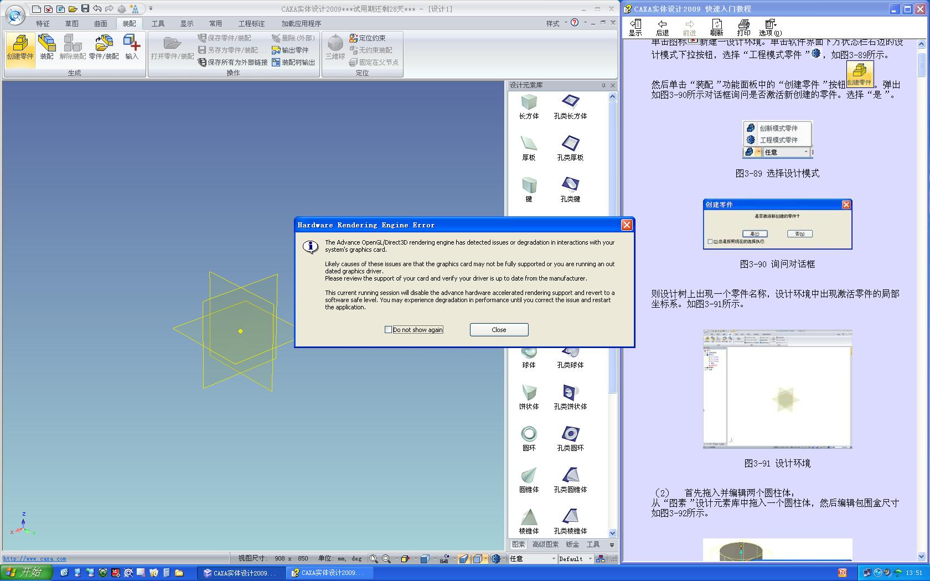Select the 定位约束 positioning constraint tool
Screen dimensions: 930x581
[367, 38]
